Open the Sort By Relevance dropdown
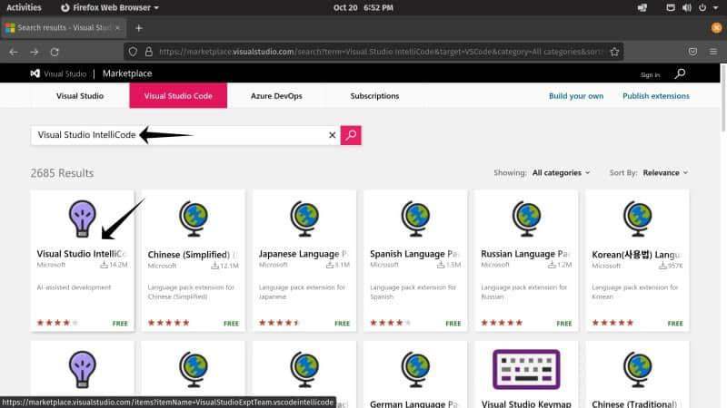Viewport: 727px width, 408px height. [665, 172]
